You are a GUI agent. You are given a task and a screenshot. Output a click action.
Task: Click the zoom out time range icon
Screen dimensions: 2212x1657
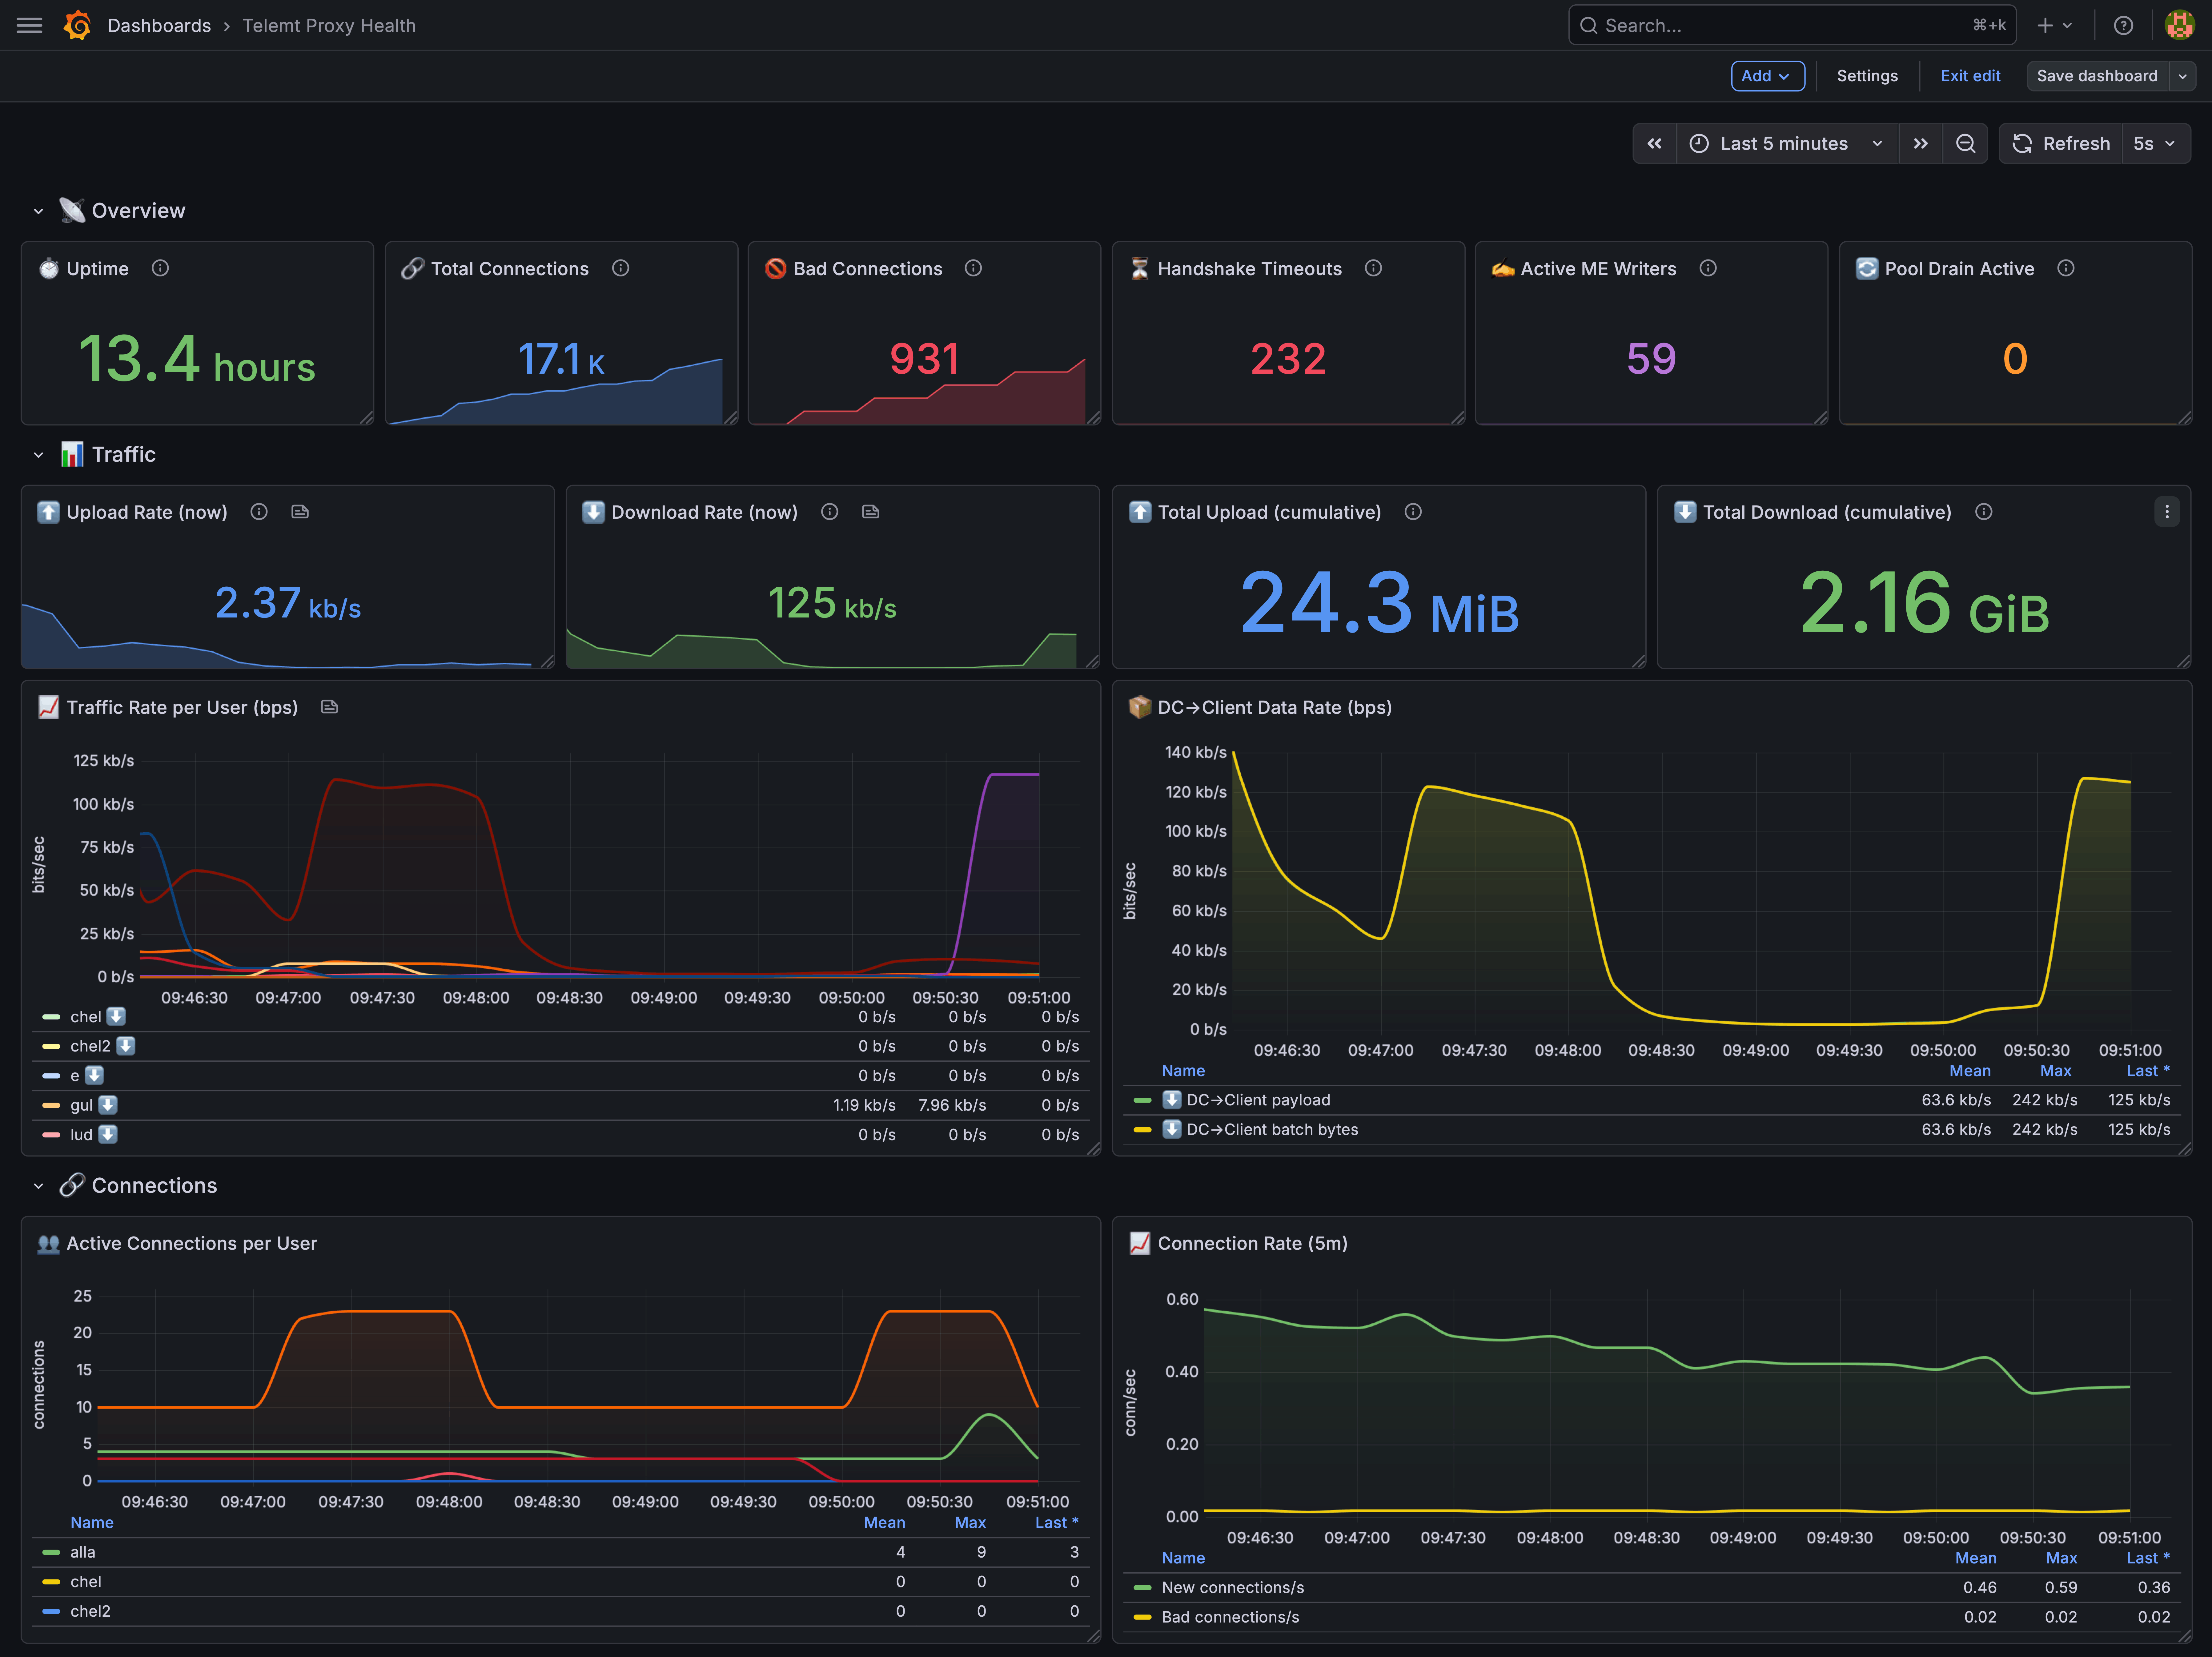tap(1965, 143)
